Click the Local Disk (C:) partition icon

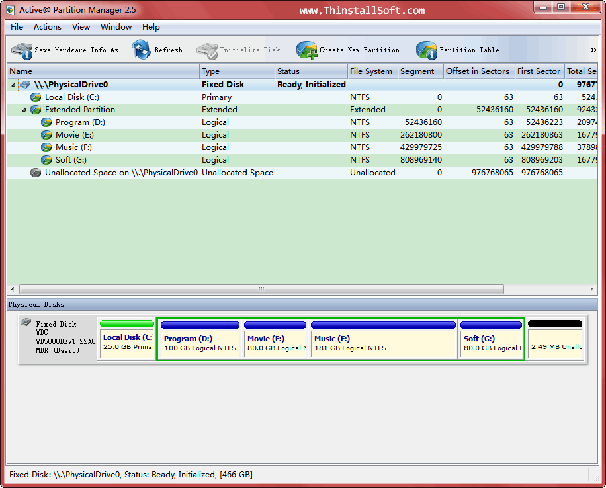[36, 97]
